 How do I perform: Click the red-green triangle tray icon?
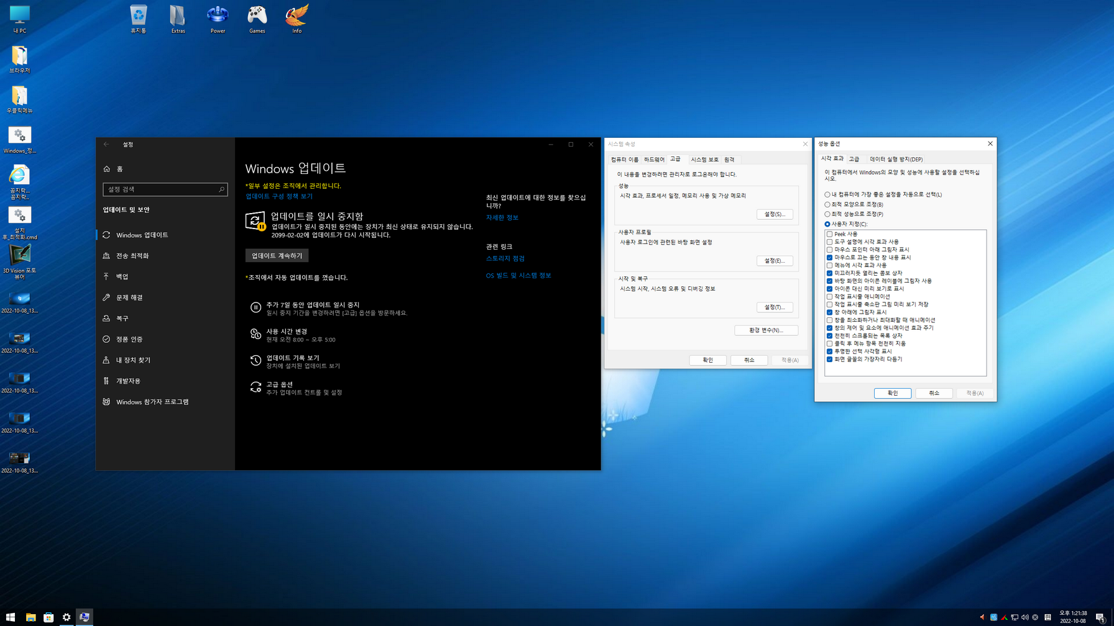click(x=1004, y=617)
